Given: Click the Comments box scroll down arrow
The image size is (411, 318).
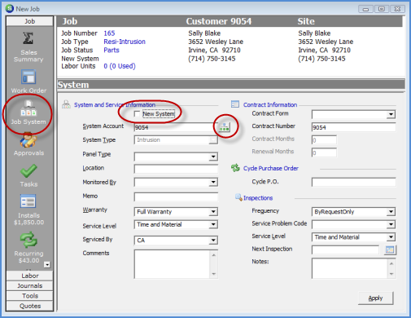Looking at the screenshot, I should click(x=214, y=274).
